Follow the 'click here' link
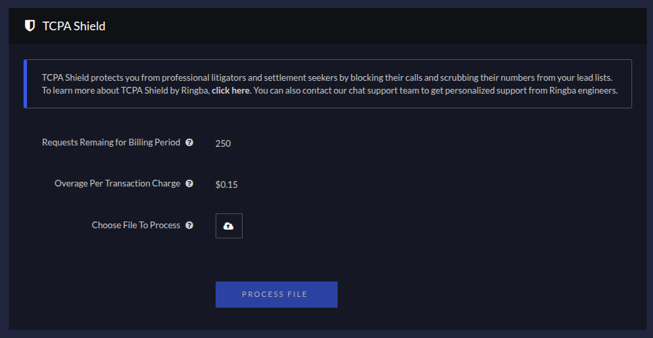653x338 pixels. (230, 90)
